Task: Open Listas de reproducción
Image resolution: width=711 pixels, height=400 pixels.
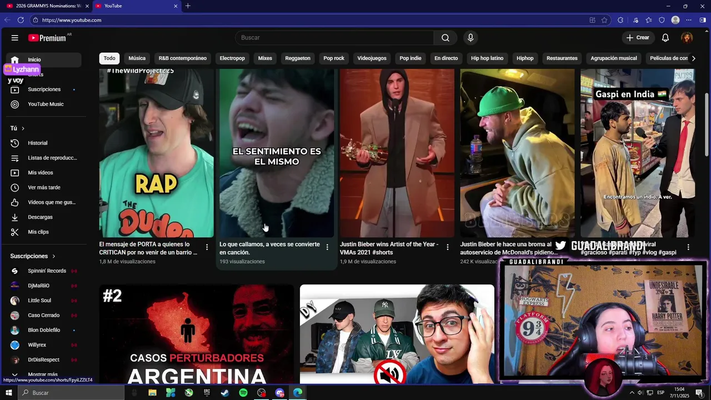Action: [x=44, y=158]
